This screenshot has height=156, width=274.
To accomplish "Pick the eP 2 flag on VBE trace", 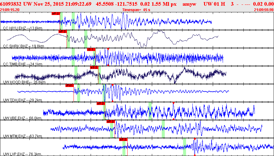I will point(101,103).
